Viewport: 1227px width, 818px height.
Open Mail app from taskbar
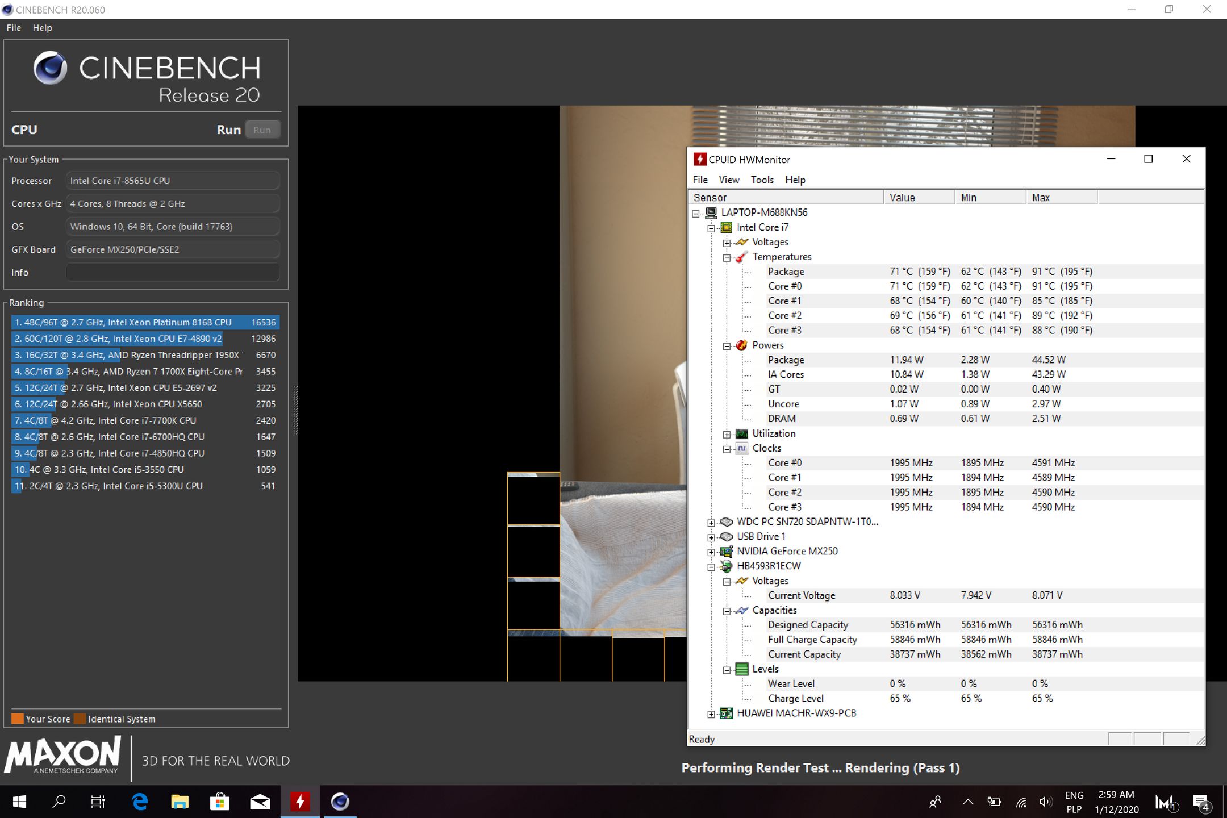260,802
